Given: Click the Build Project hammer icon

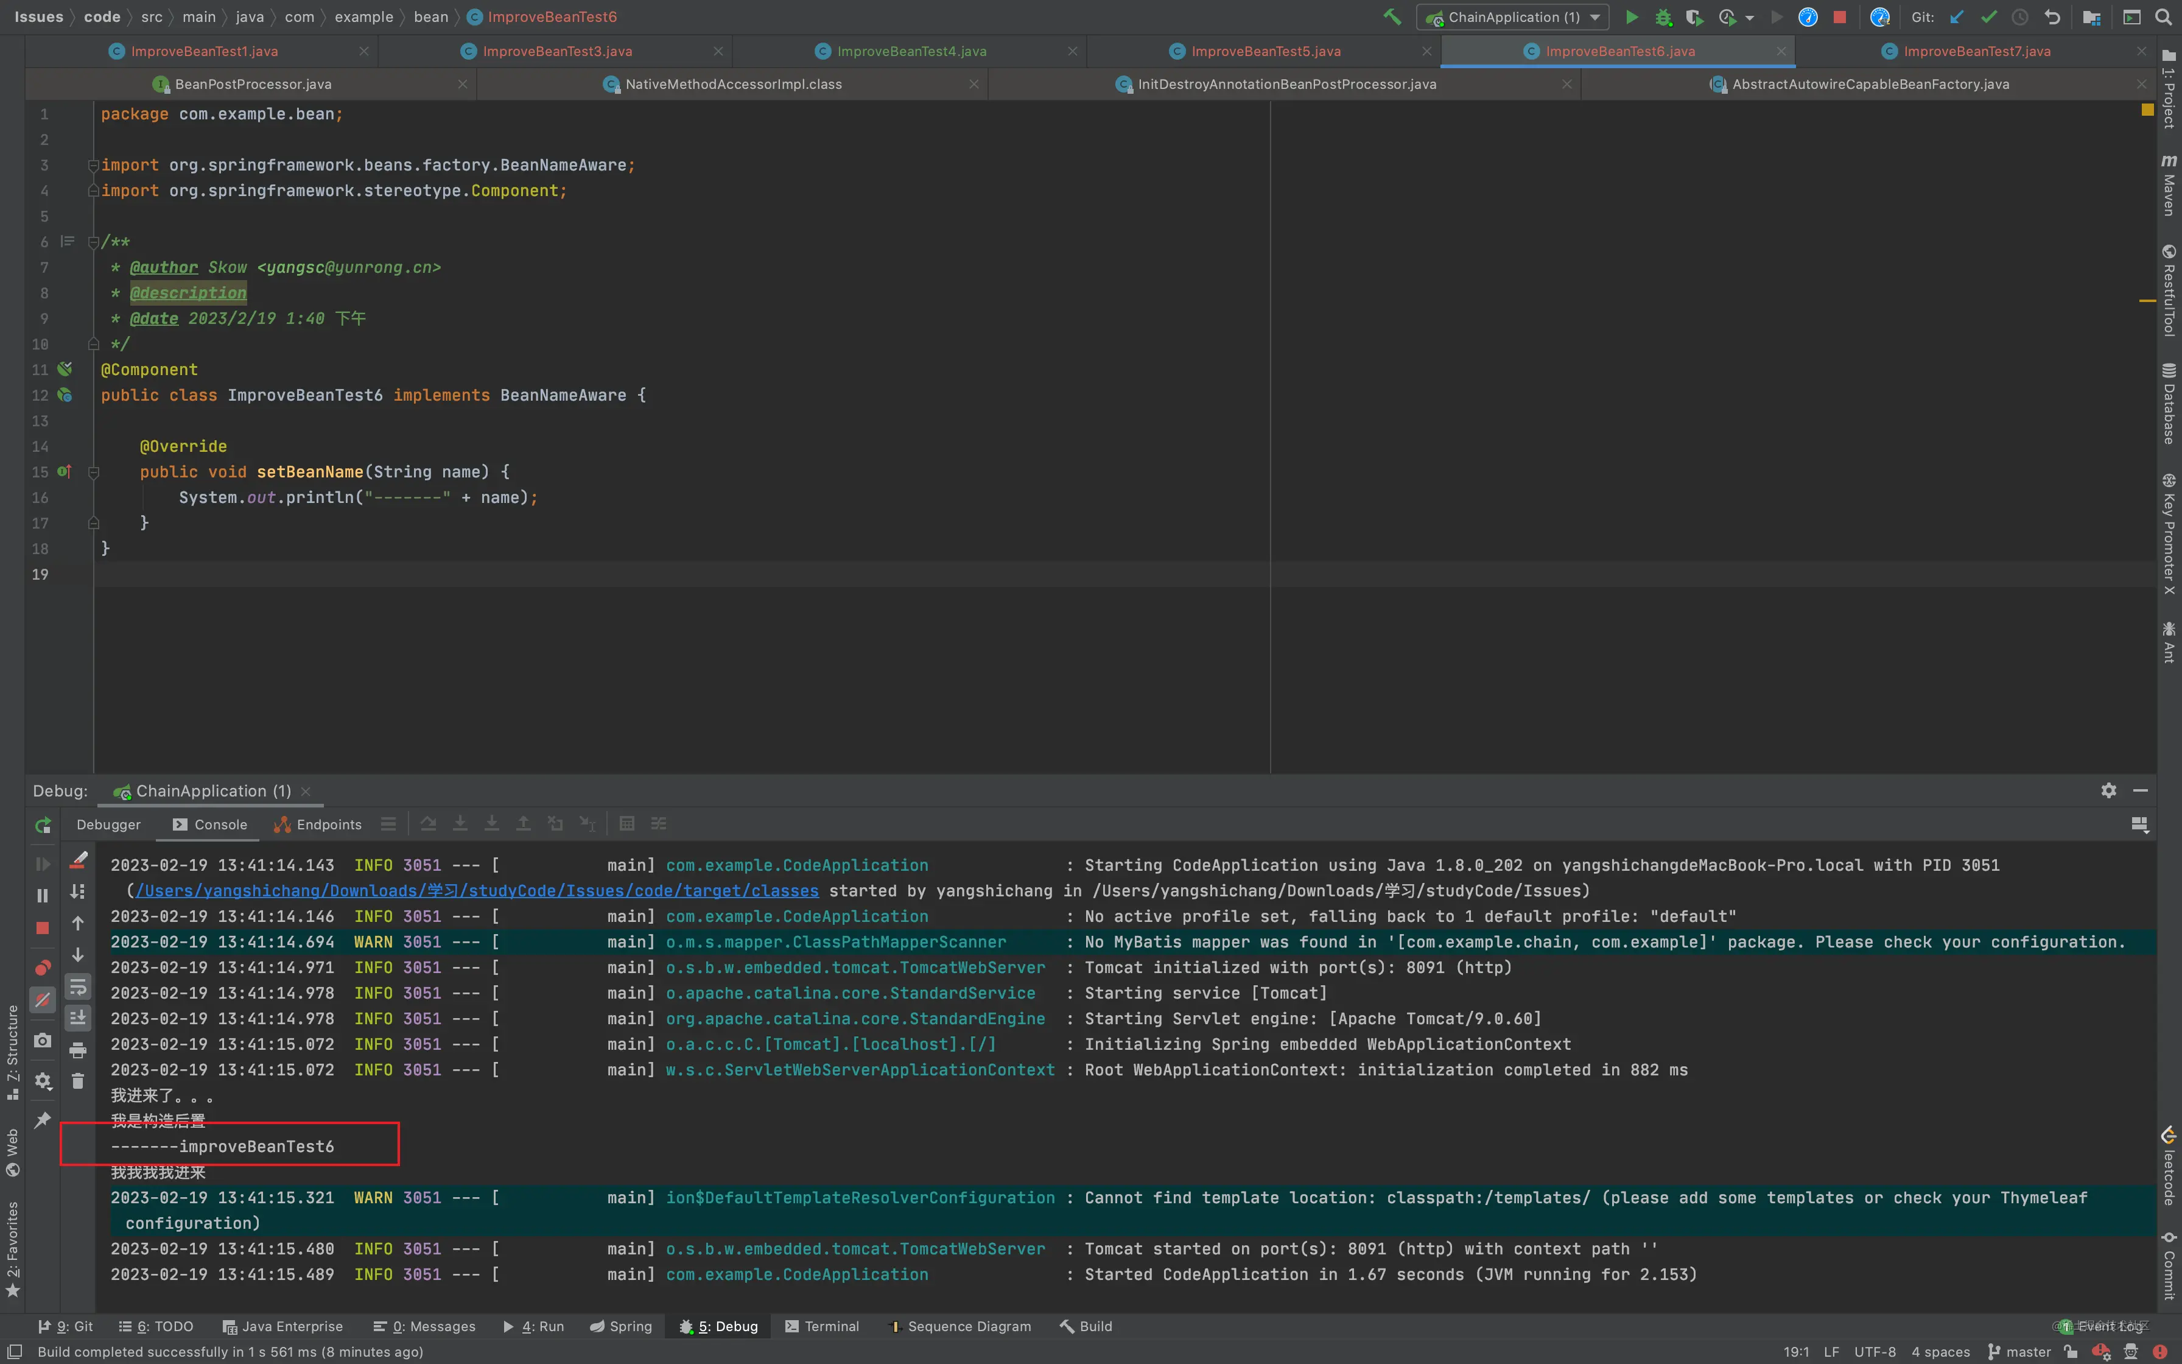Looking at the screenshot, I should 1392,16.
